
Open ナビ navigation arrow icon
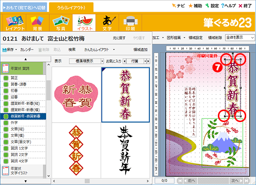click(174, 6)
